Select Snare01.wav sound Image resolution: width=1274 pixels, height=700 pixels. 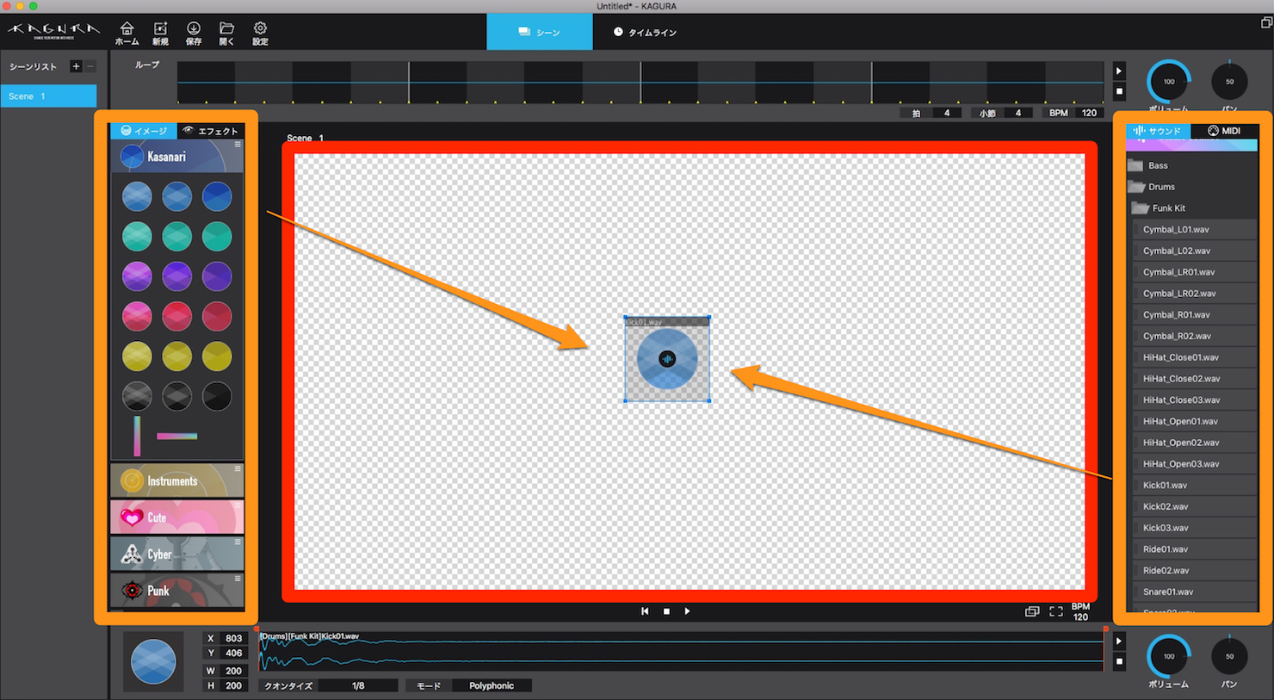[1195, 592]
